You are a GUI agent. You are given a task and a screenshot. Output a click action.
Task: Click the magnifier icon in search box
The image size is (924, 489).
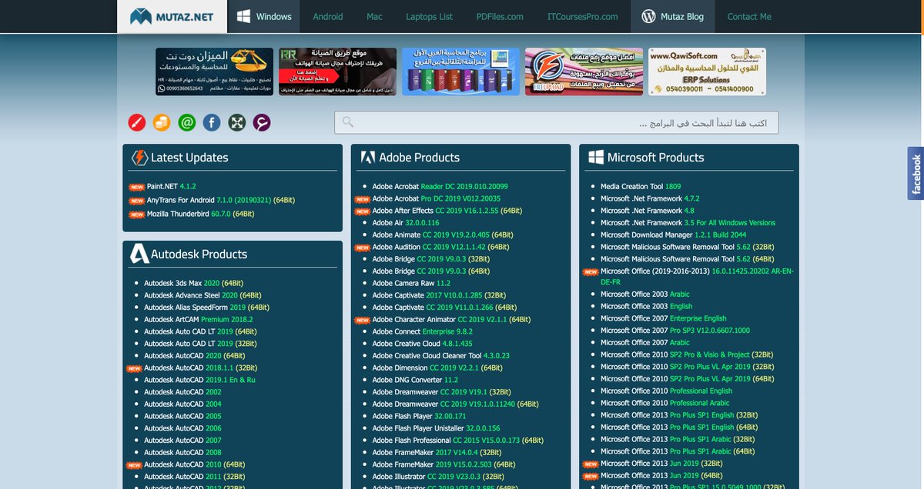click(x=348, y=122)
